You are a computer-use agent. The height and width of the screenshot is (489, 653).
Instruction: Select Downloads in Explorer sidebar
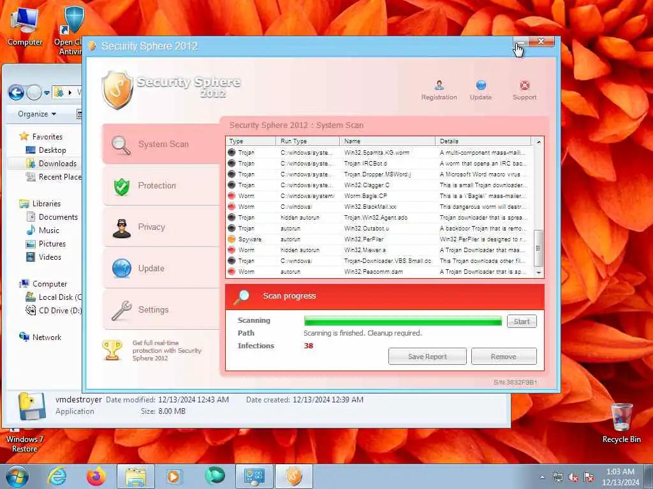pyautogui.click(x=51, y=164)
